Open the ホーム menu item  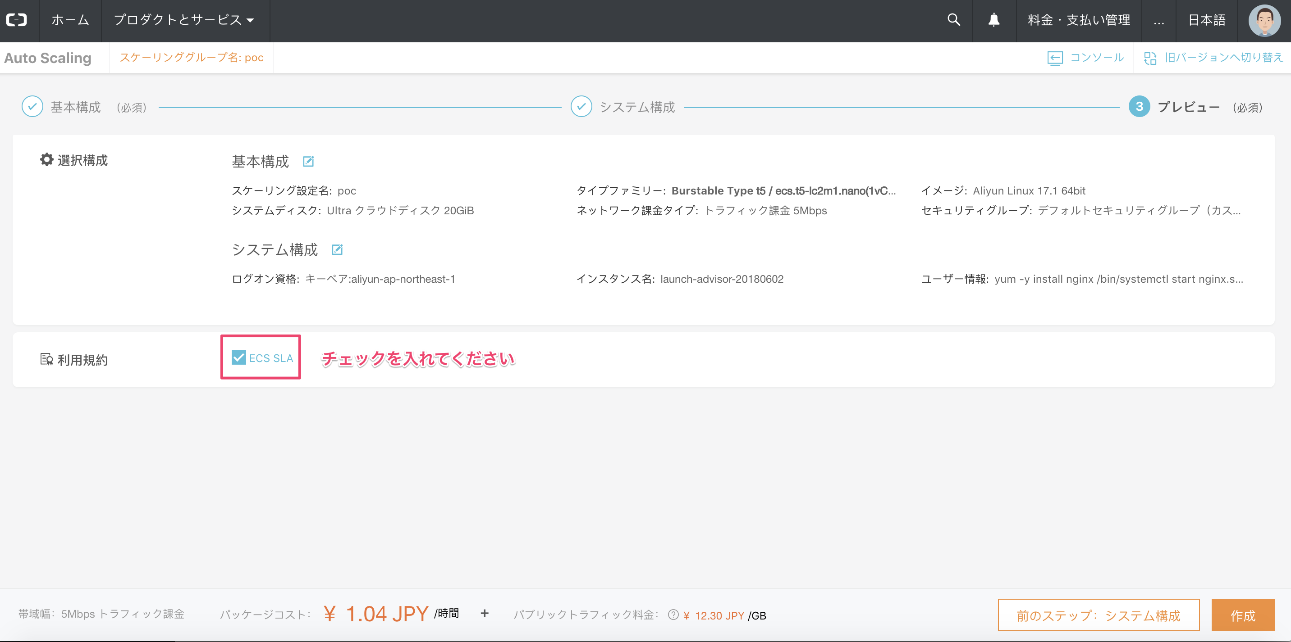70,20
